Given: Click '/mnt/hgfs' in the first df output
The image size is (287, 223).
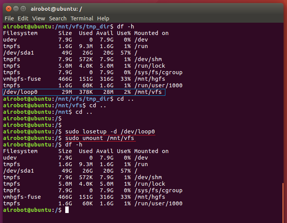Looking at the screenshot, I should pyautogui.click(x=150, y=79).
